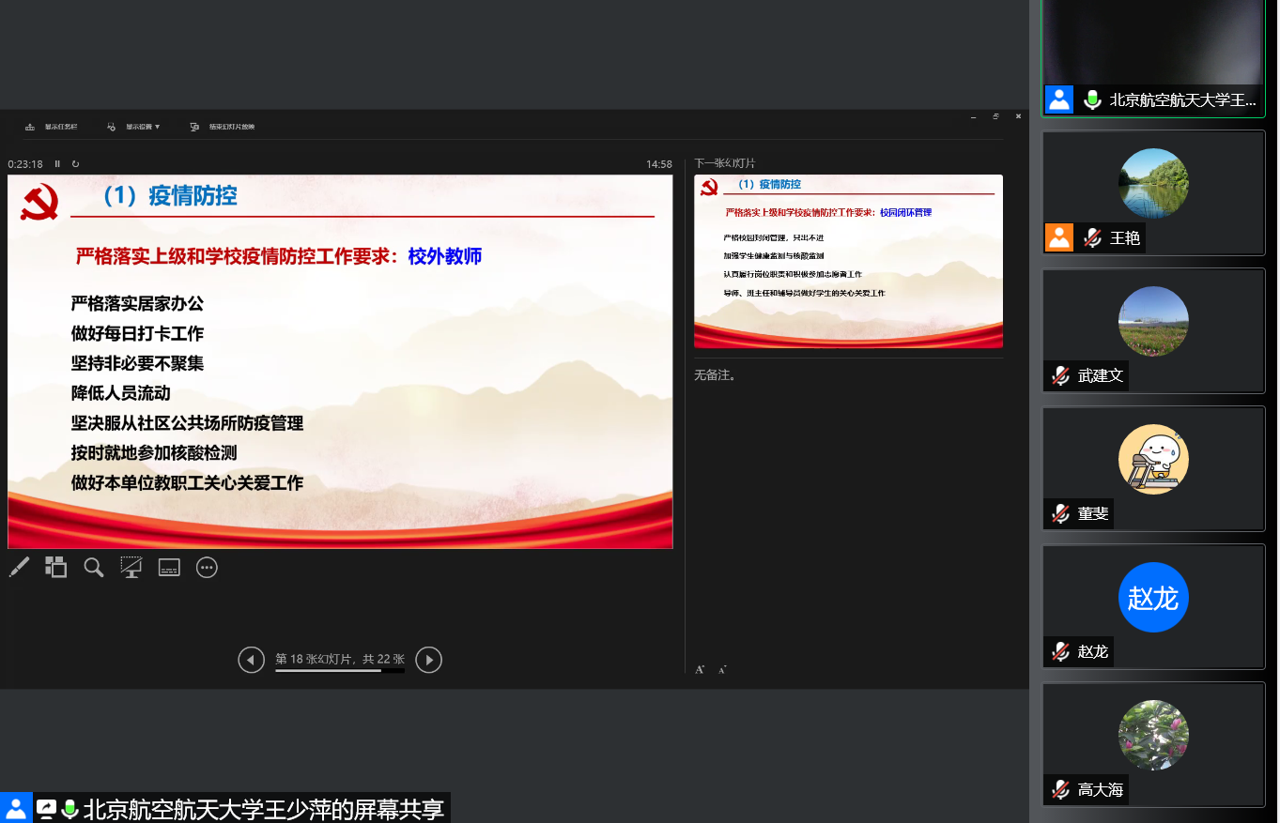Click 王艳's muted microphone icon
This screenshot has height=823, width=1280.
pyautogui.click(x=1092, y=238)
